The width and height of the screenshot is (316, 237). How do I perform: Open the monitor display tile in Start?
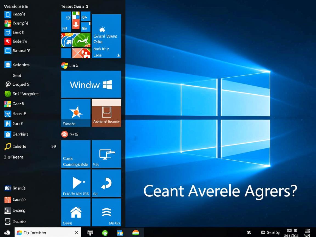106,154
